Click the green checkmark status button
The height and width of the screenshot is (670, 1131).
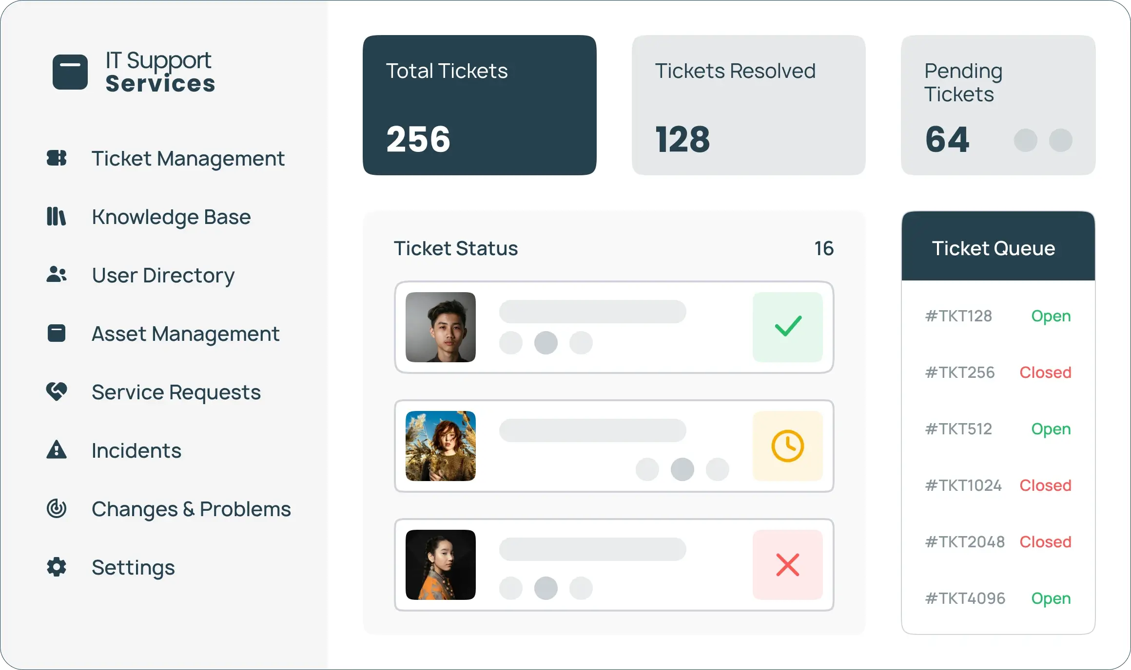point(787,327)
